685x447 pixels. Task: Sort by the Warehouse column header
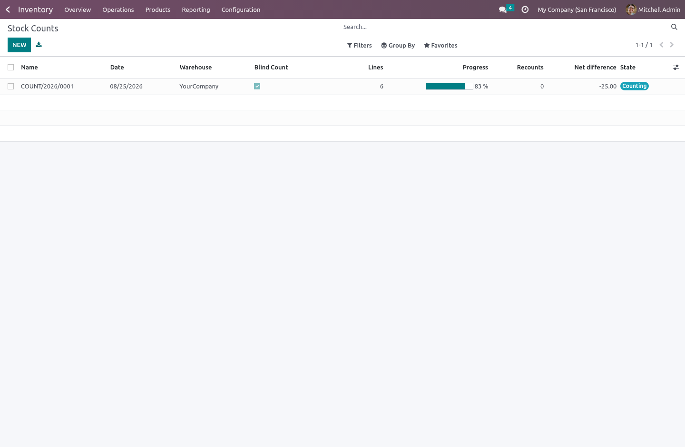pyautogui.click(x=196, y=68)
